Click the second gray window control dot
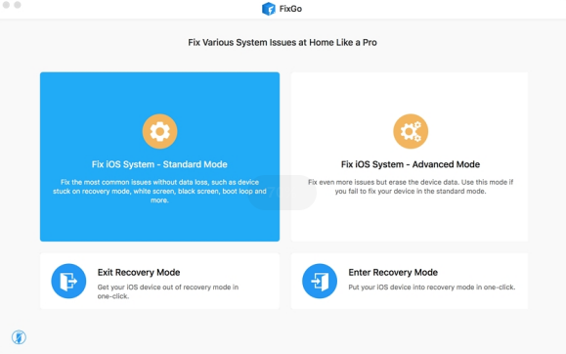Viewport: 566px width, 354px height. pos(18,5)
